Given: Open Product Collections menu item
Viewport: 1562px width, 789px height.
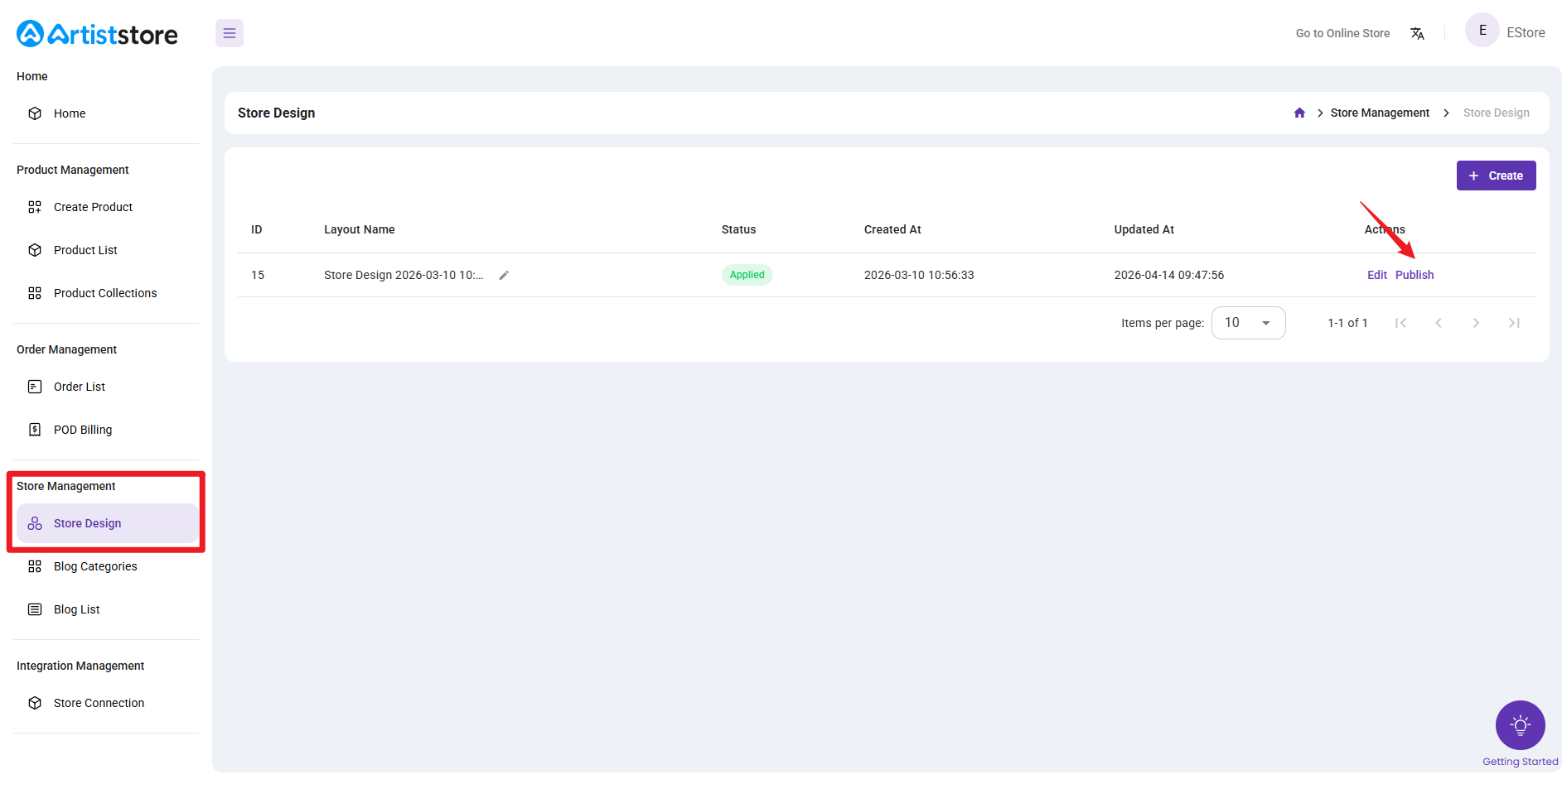Looking at the screenshot, I should [x=108, y=293].
